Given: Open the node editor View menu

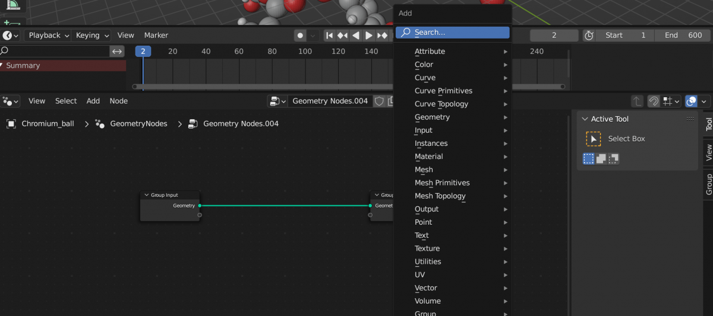Looking at the screenshot, I should [x=37, y=101].
